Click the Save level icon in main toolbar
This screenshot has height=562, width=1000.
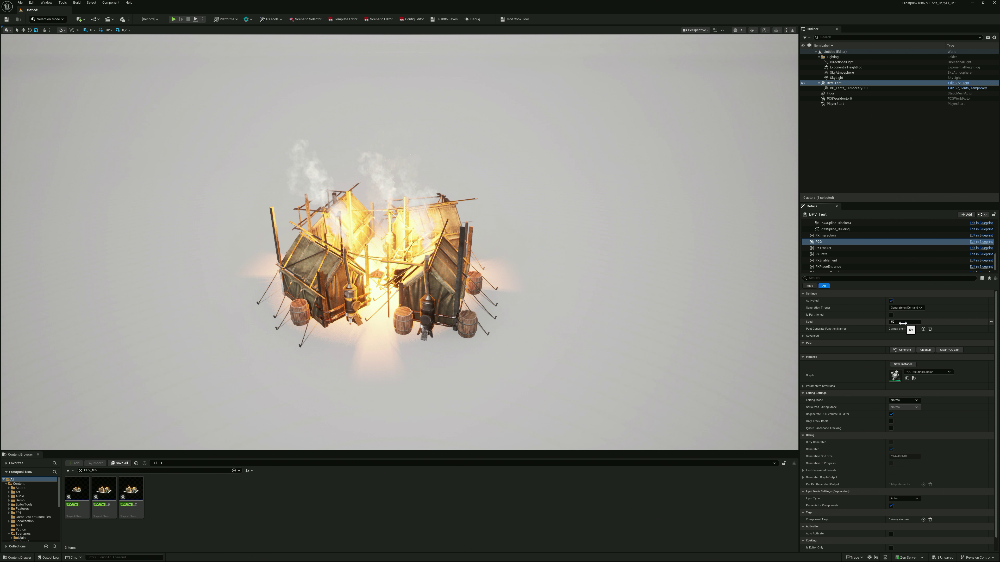[7, 19]
